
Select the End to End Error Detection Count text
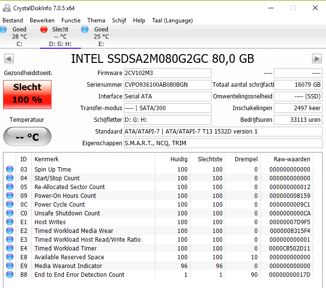tap(79, 275)
